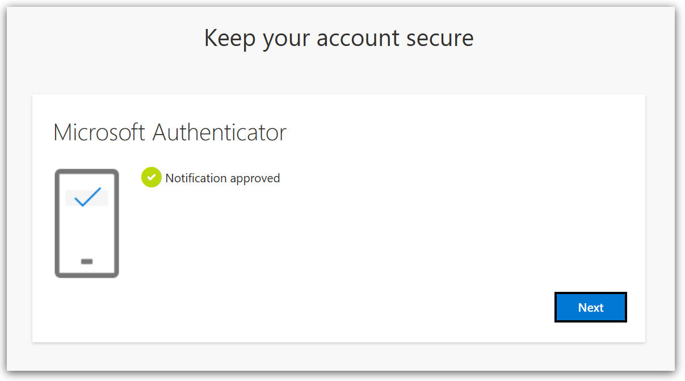
Task: Click the word "Microsoft" in the heading
Action: [x=100, y=132]
